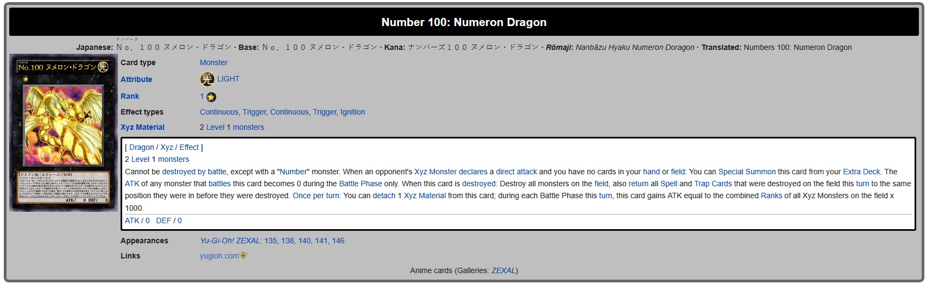Click the 'Effect types' label
Image resolution: width=927 pixels, height=284 pixels.
142,112
